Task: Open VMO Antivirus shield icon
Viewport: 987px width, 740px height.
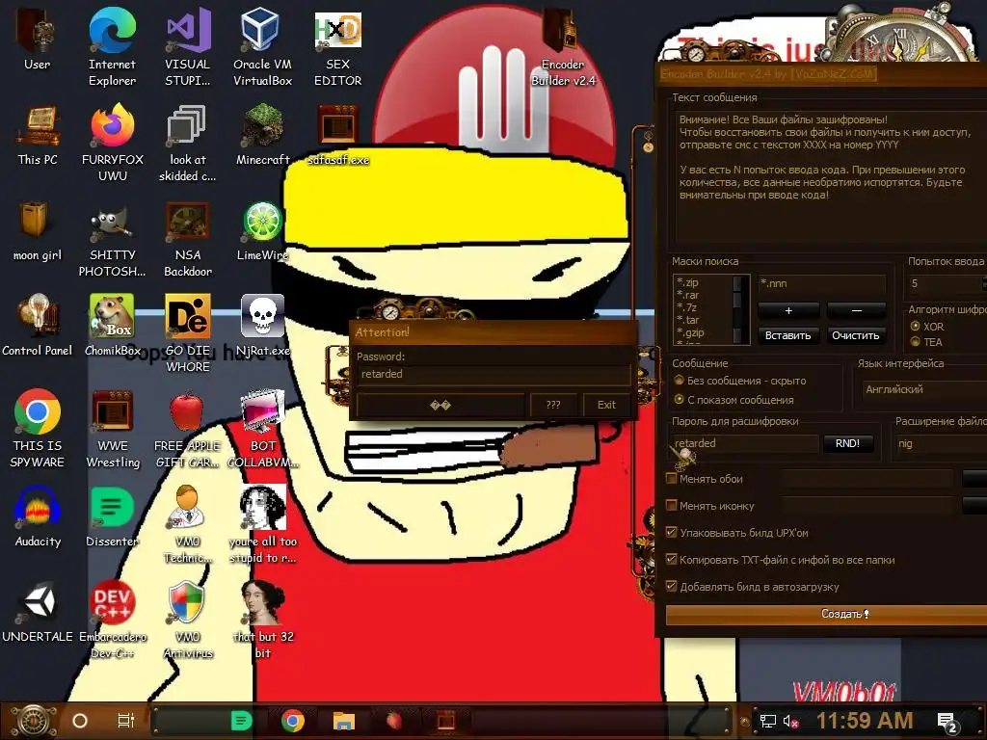Action: pyautogui.click(x=188, y=620)
